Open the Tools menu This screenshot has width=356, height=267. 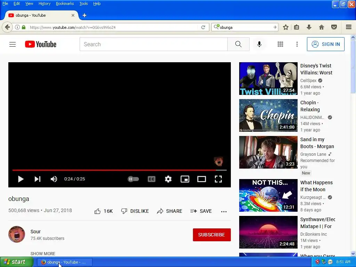point(83,3)
